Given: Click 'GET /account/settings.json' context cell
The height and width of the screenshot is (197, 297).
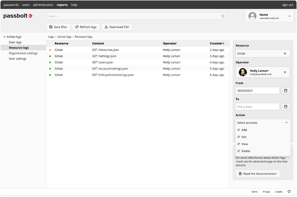Looking at the screenshot, I should (110, 69).
